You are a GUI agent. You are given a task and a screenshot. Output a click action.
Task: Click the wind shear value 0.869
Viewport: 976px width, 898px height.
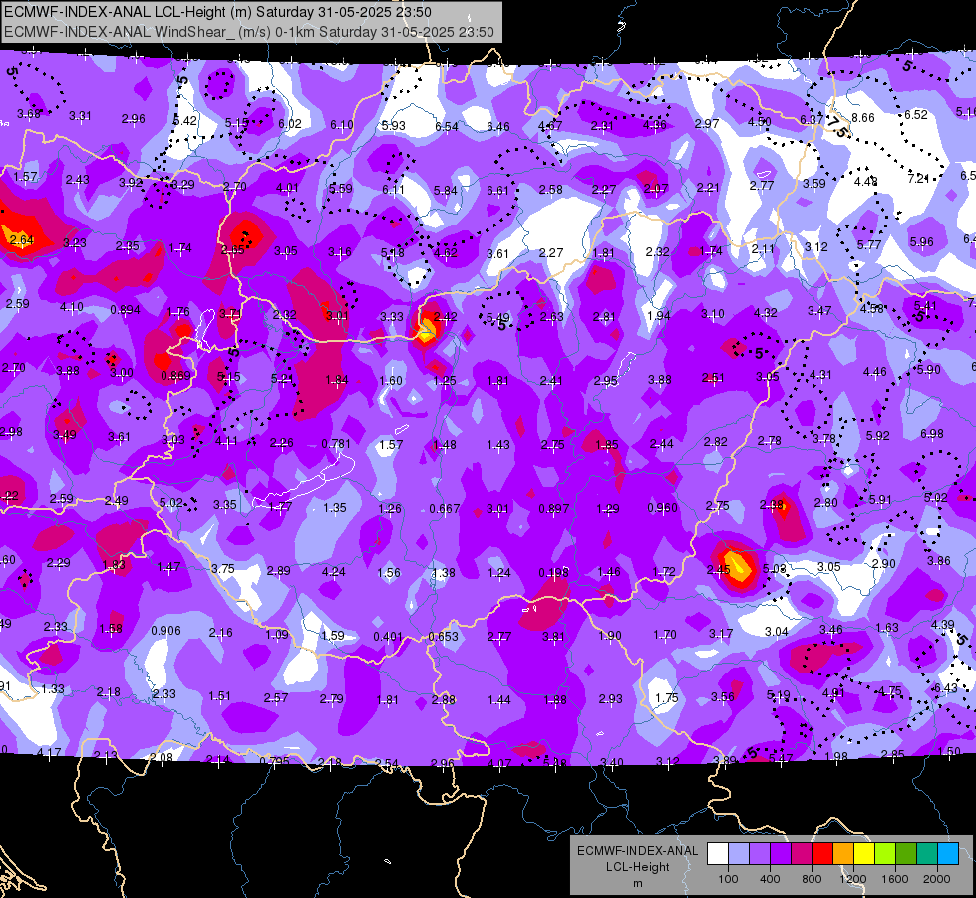176,376
